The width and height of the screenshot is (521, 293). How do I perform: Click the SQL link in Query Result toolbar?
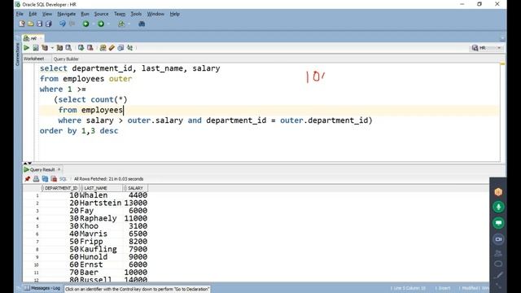(x=63, y=179)
